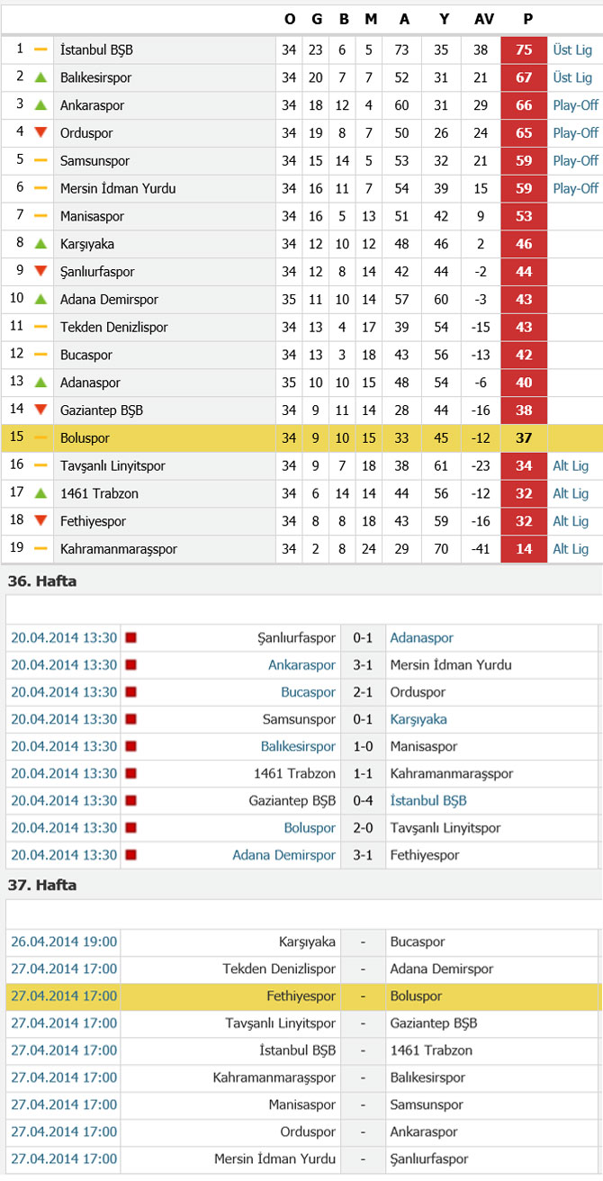Click the red down arrow beside Orduspor
Screen dimensions: 603x1181
point(40,133)
